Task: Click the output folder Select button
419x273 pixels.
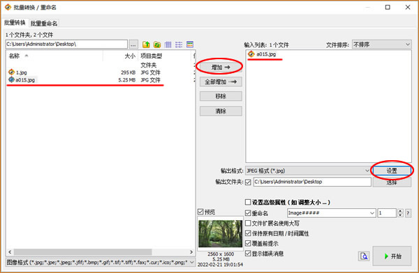Action: (392, 182)
